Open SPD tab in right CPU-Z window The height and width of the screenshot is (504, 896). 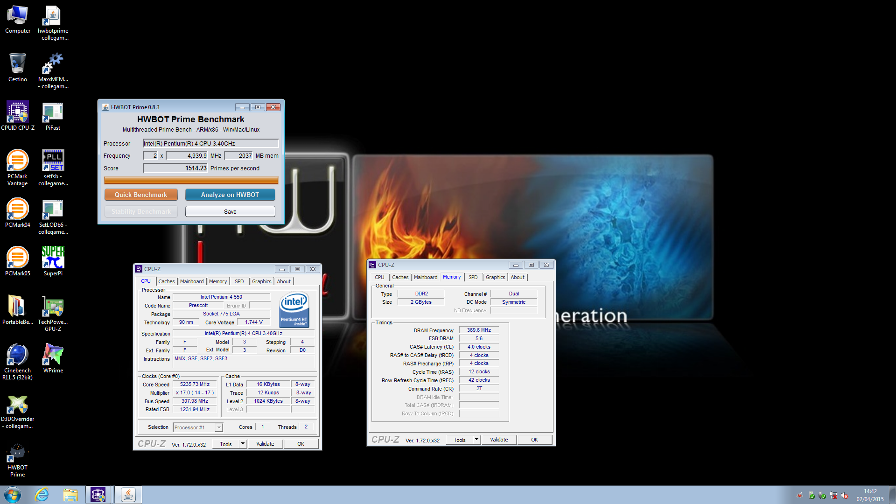click(473, 277)
